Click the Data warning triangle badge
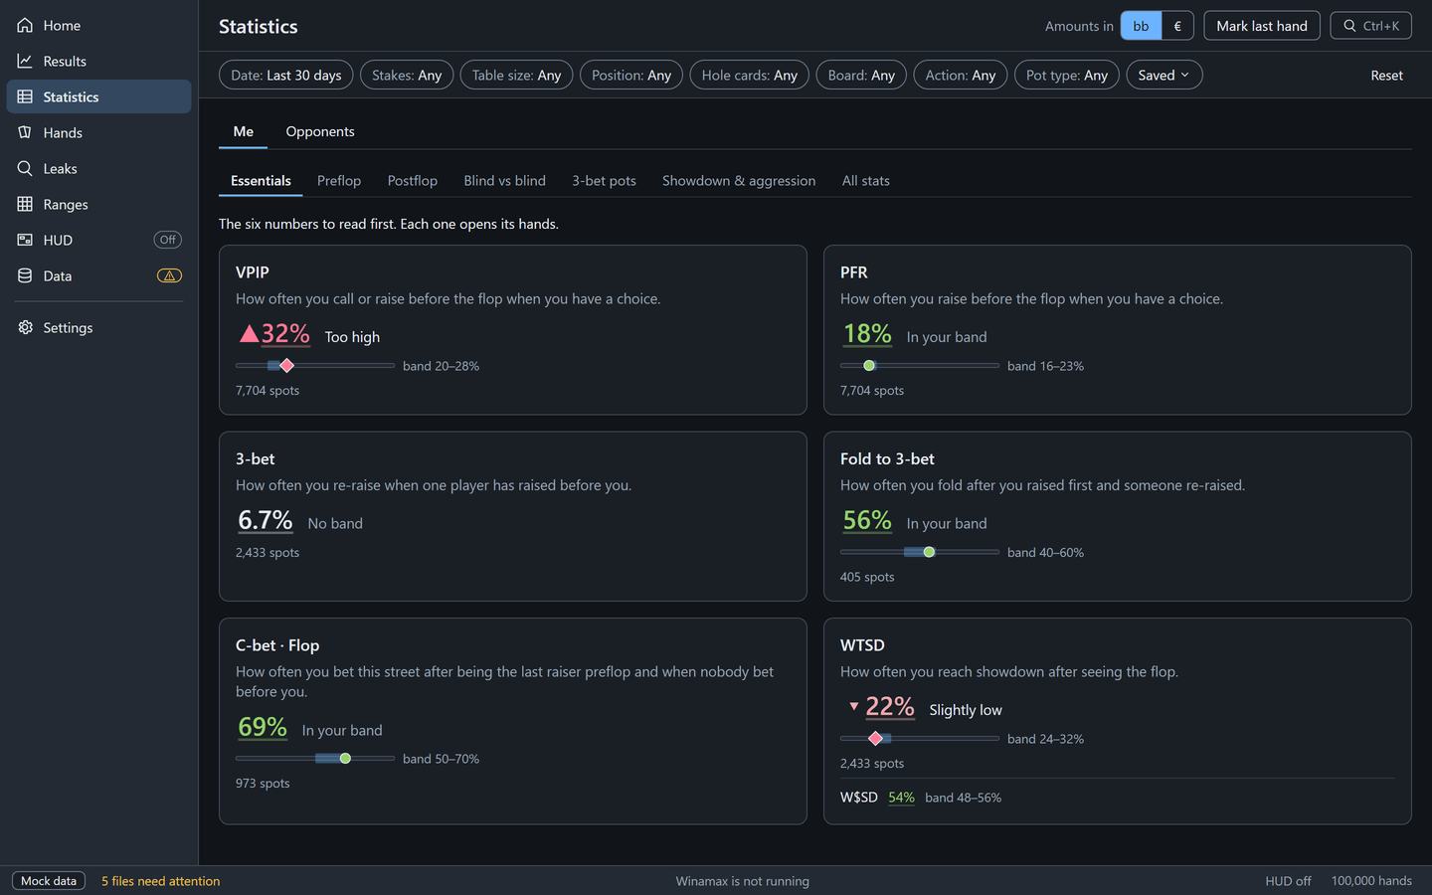 tap(169, 275)
